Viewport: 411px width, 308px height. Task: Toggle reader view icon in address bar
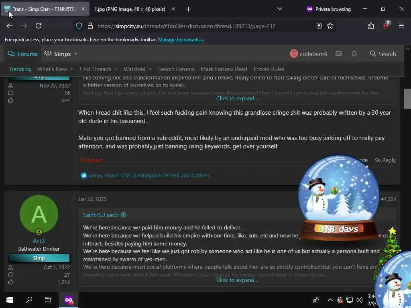click(x=319, y=26)
